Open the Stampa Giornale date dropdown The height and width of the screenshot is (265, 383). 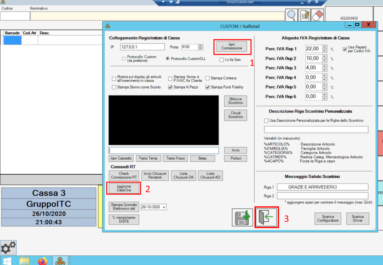coord(164,207)
